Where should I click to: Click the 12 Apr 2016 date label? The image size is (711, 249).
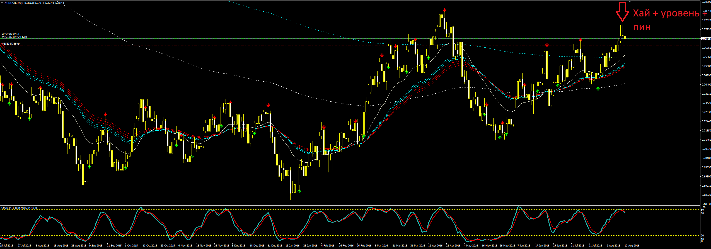[436, 246]
